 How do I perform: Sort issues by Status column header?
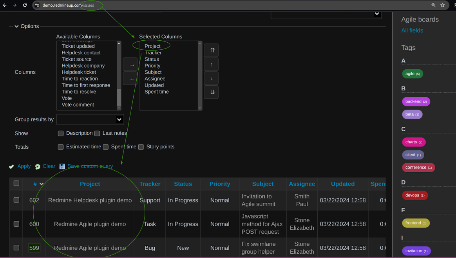coord(183,184)
